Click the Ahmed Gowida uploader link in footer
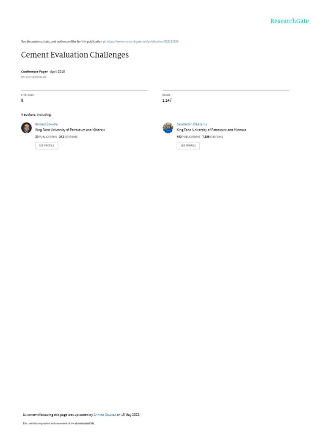Viewport: 325px width, 434px height. tap(105, 415)
